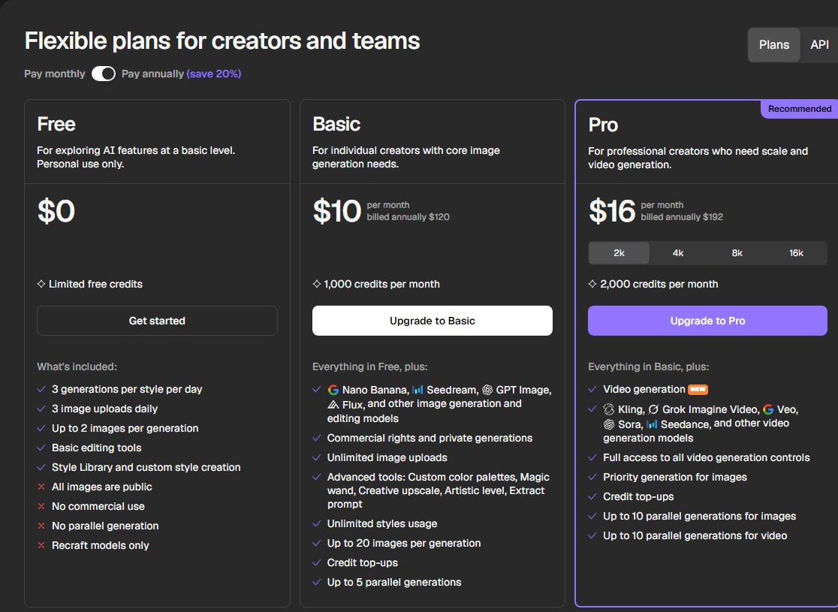Click the Seedream bar-chart icon in Basic plan
This screenshot has width=838, height=612.
(x=417, y=390)
